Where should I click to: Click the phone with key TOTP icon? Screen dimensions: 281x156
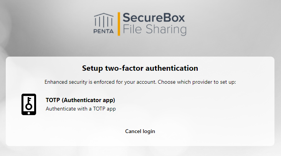tap(29, 104)
